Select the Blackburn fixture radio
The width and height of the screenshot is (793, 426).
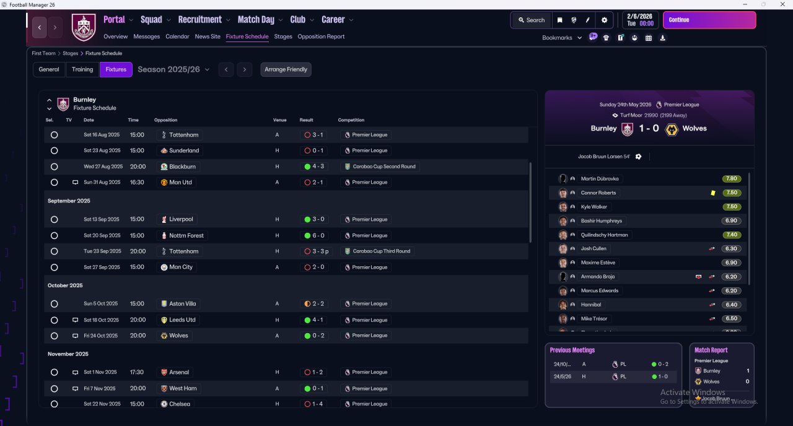[54, 167]
